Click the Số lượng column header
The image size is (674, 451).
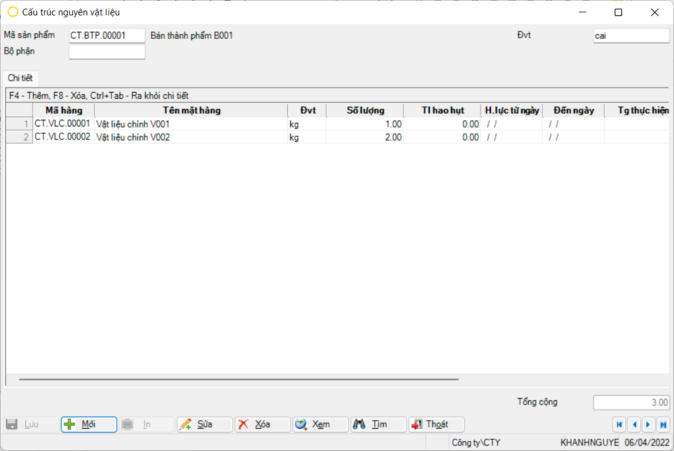tap(364, 110)
